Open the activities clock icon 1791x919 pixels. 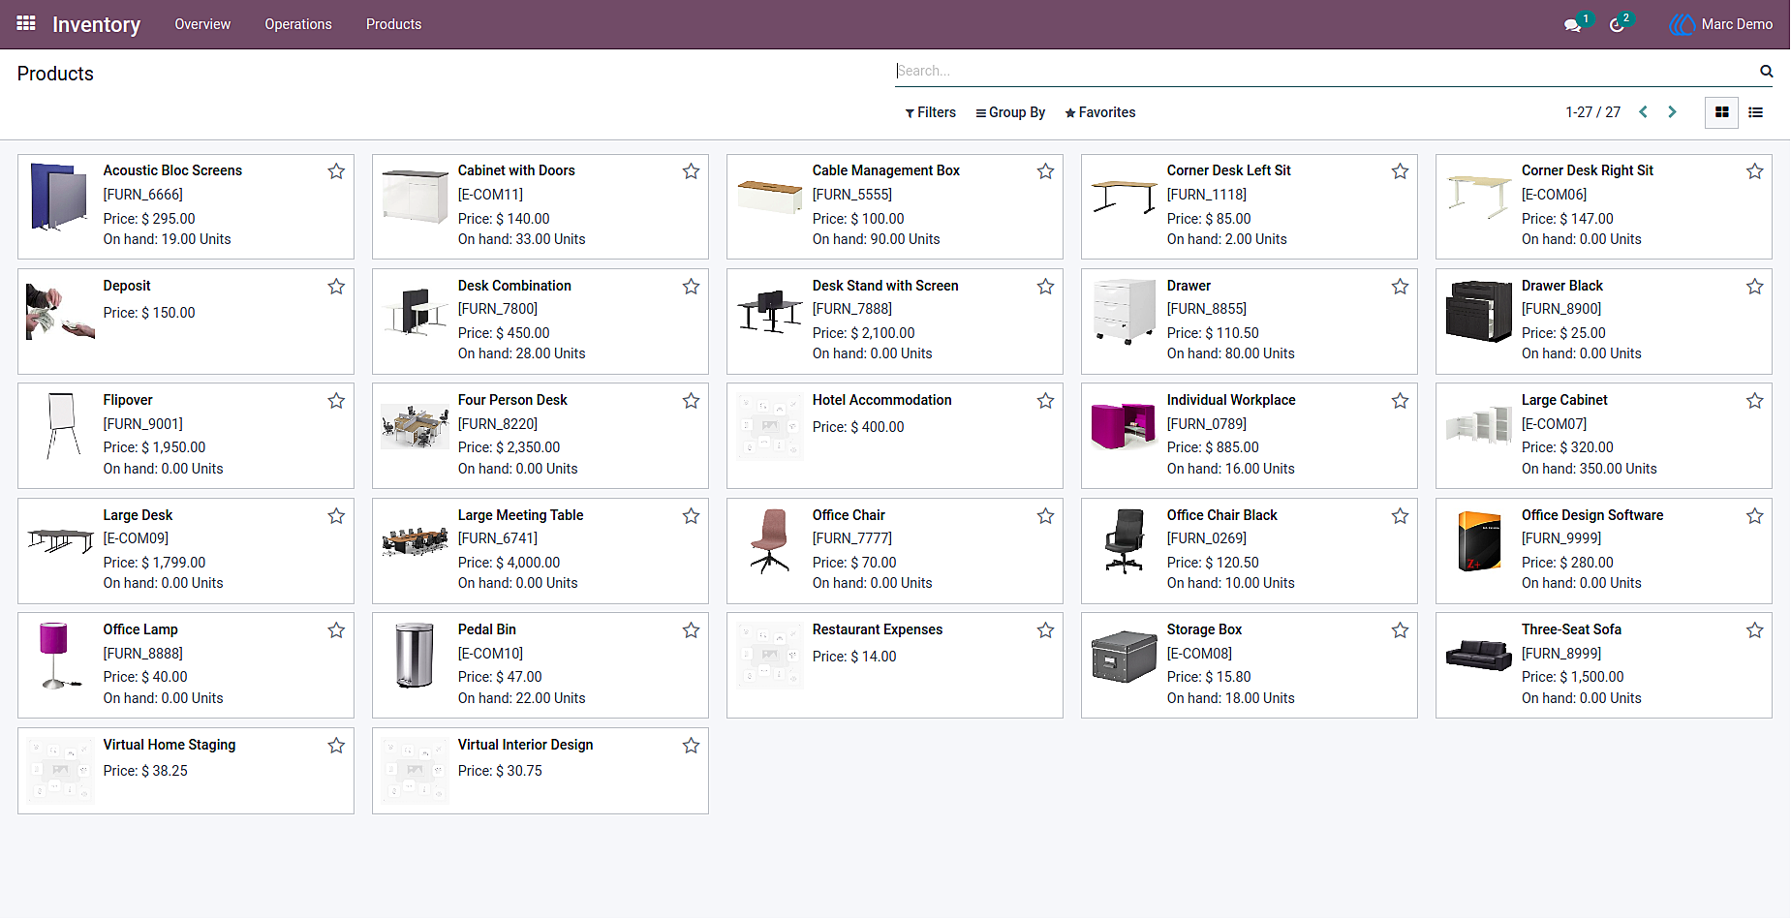tap(1617, 25)
